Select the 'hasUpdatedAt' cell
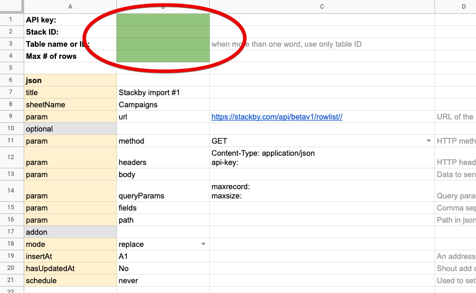The height and width of the screenshot is (293, 476). (70, 269)
